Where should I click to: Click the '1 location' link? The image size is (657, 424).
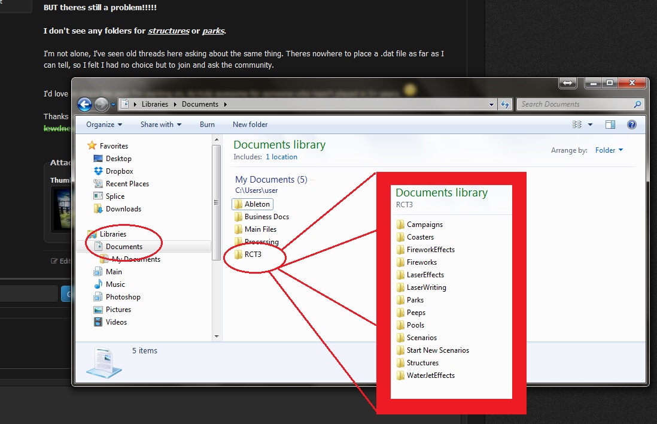(281, 157)
